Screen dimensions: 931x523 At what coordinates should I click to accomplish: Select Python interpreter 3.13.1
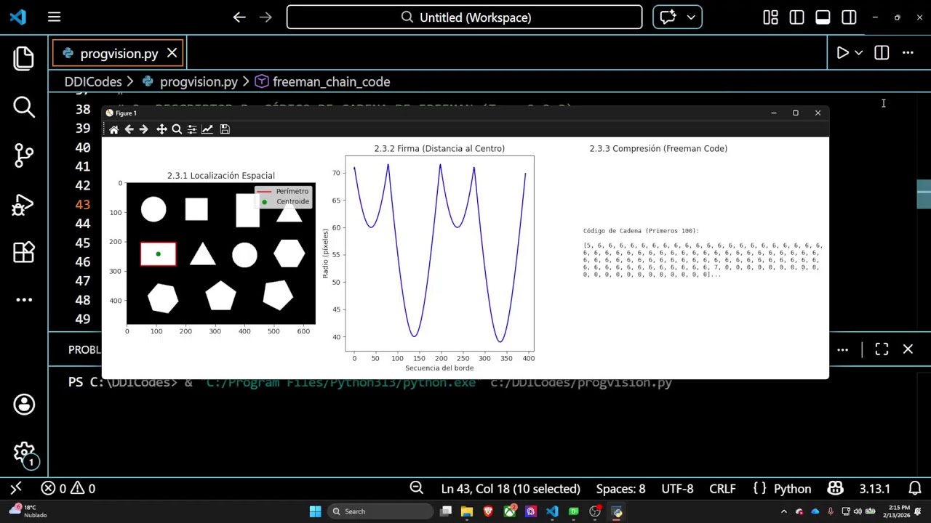pos(874,488)
